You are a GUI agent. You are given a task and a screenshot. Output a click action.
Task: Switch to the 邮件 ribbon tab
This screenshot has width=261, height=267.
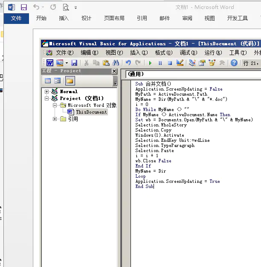pyautogui.click(x=165, y=18)
